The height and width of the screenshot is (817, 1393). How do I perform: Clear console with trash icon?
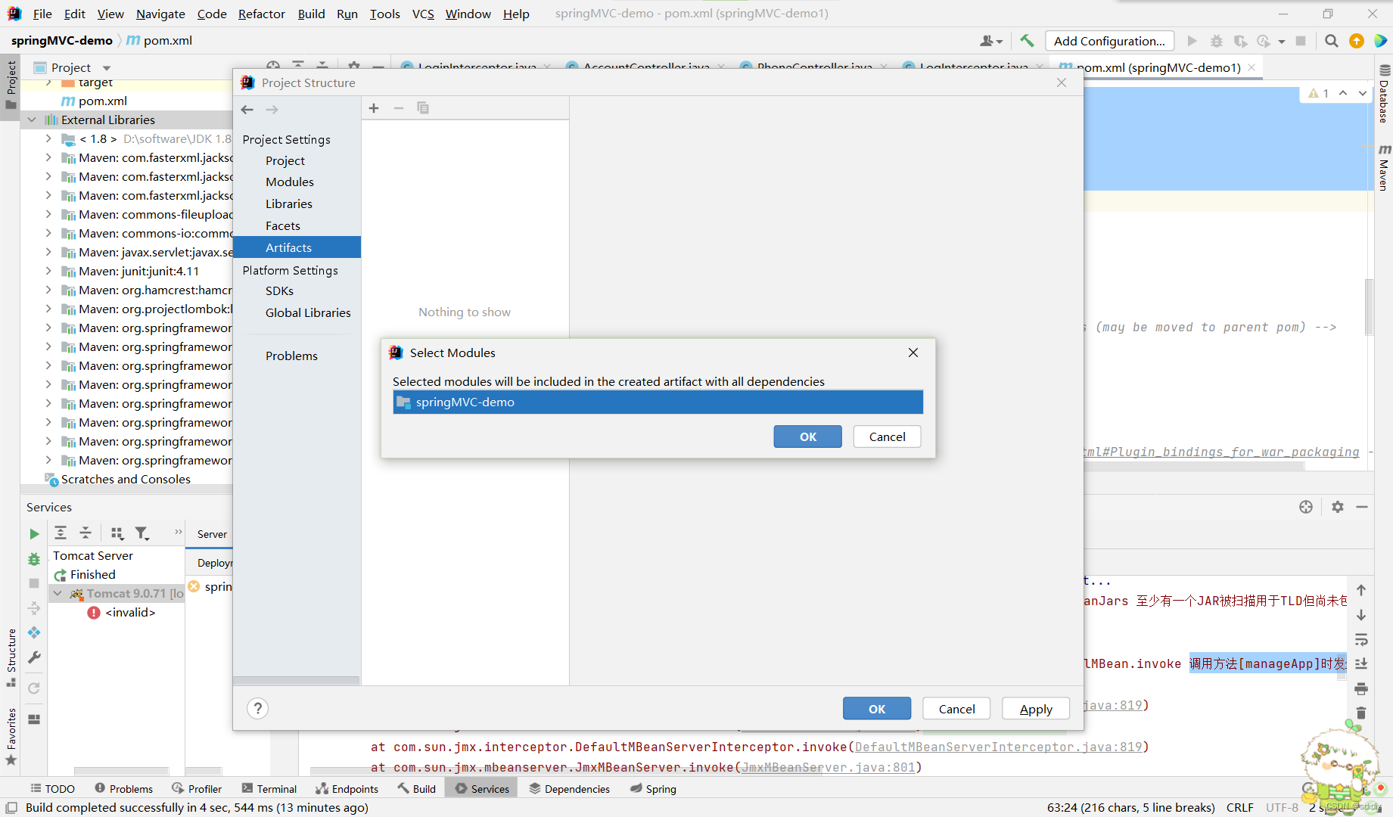[x=1361, y=713]
